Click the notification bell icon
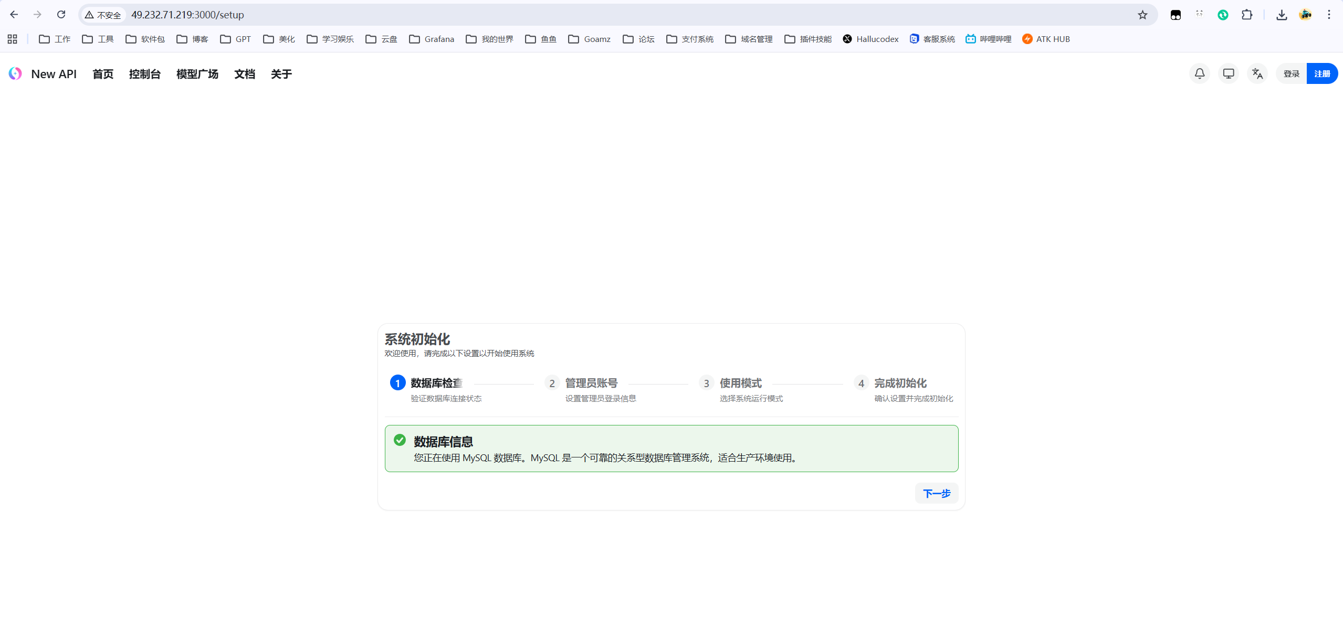The width and height of the screenshot is (1343, 629). (x=1199, y=73)
